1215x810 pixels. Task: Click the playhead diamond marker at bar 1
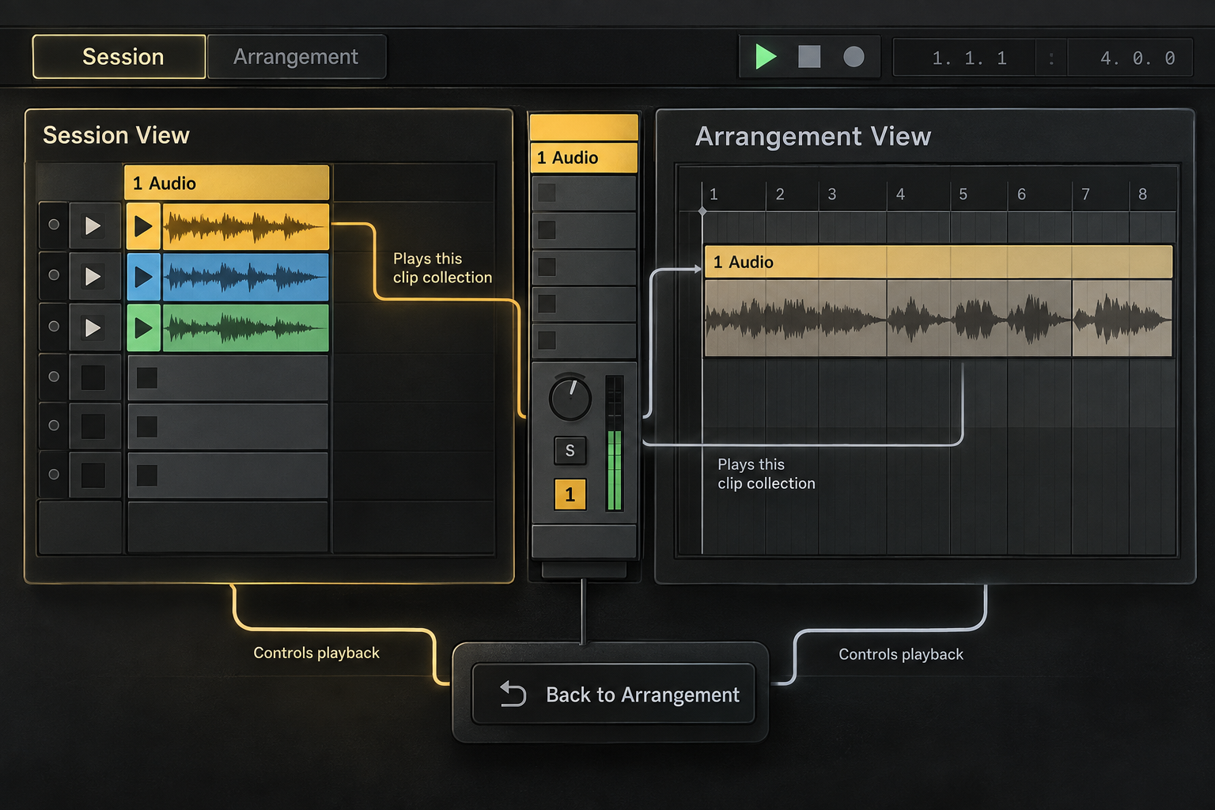pyautogui.click(x=702, y=211)
